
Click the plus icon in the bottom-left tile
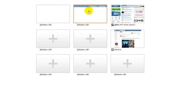(x=53, y=64)
